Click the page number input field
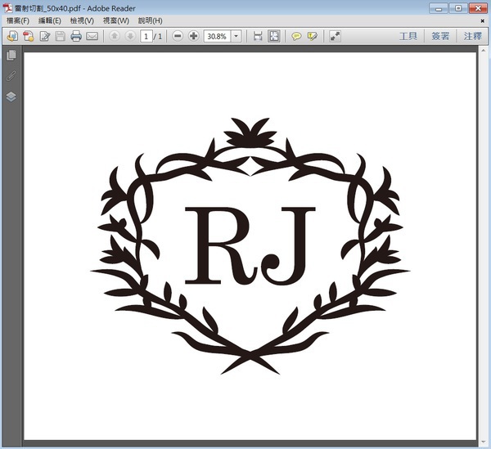Viewport: 491px width, 449px height. 146,36
